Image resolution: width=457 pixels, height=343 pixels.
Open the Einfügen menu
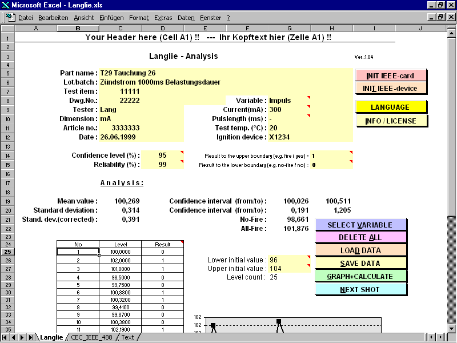111,18
